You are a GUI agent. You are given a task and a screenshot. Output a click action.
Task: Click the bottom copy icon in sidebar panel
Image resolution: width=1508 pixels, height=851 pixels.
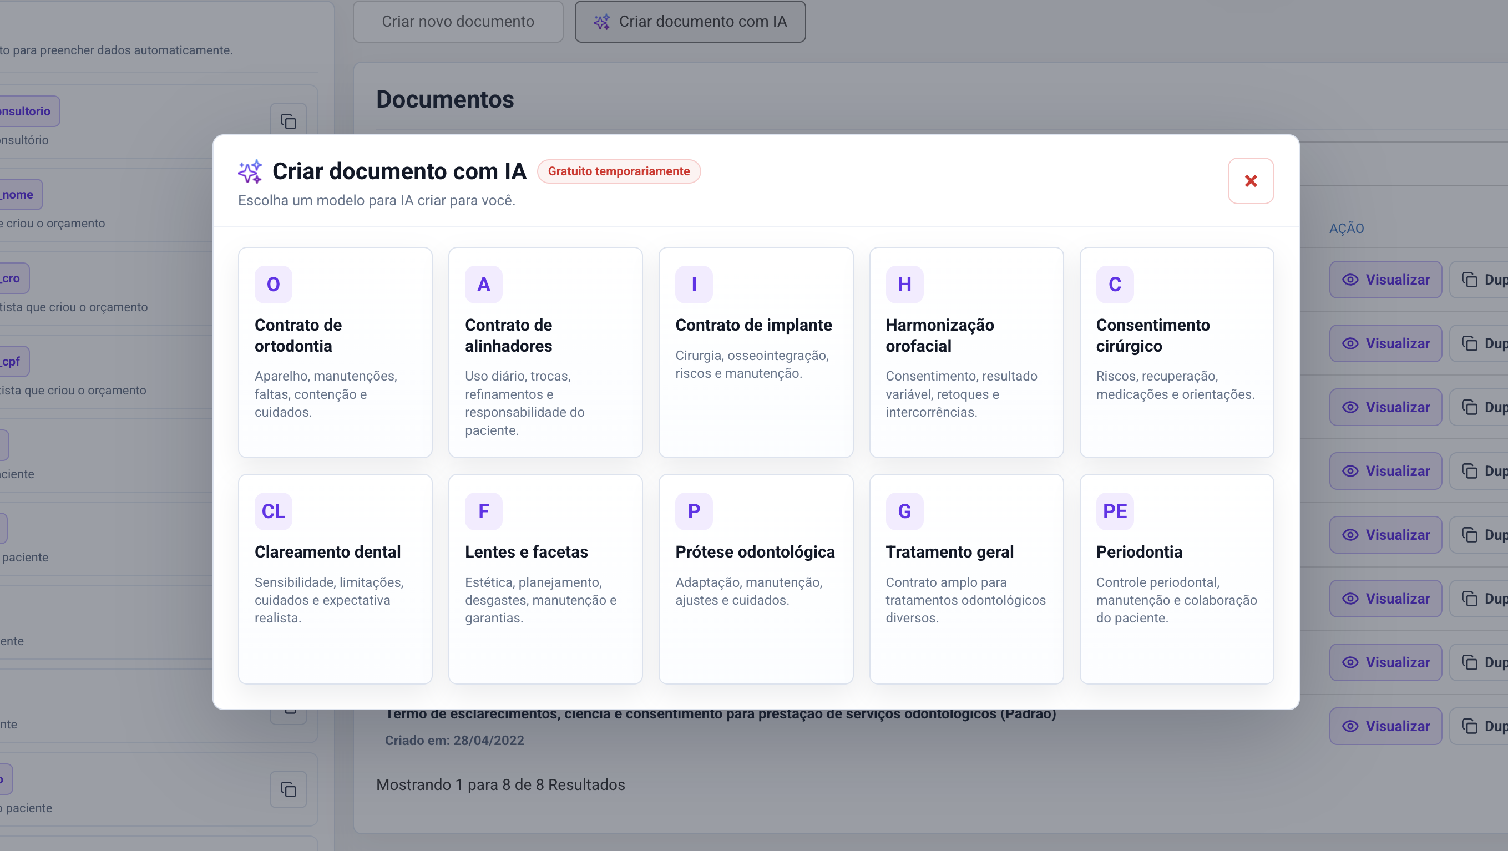288,789
